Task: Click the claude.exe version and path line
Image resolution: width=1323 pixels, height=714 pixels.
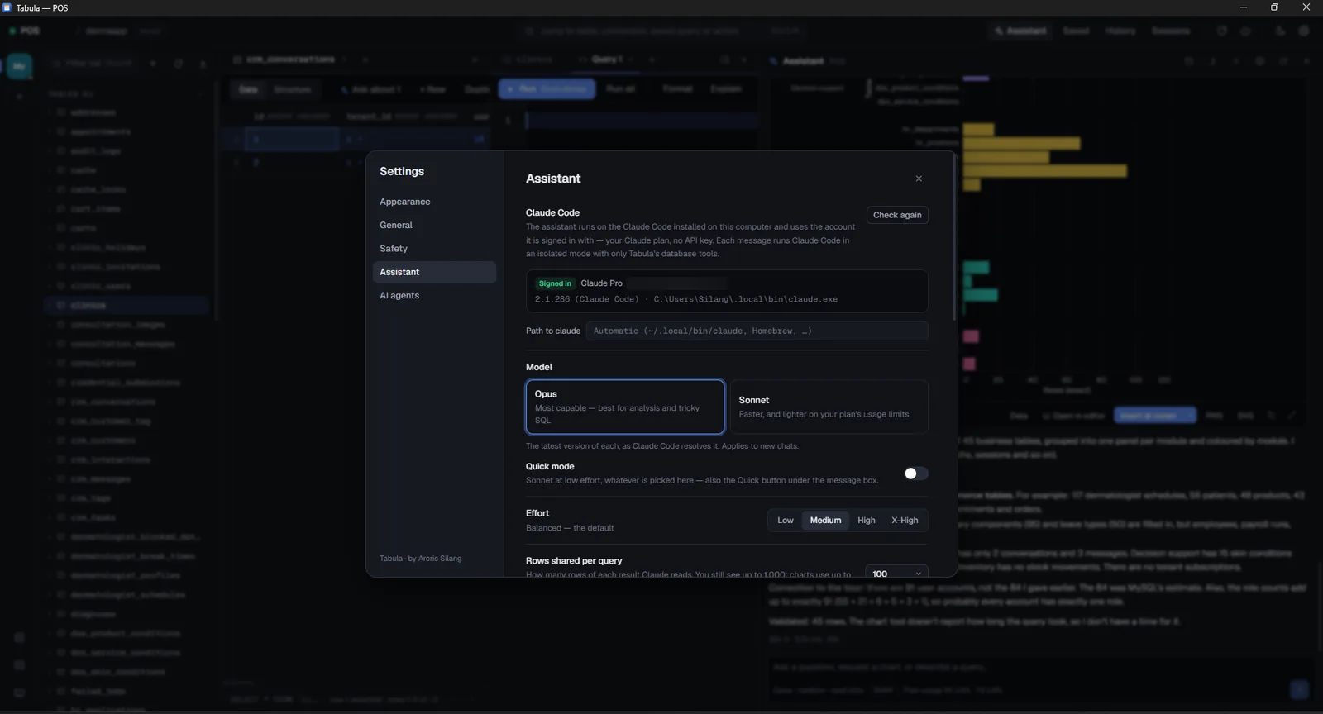Action: [x=685, y=299]
